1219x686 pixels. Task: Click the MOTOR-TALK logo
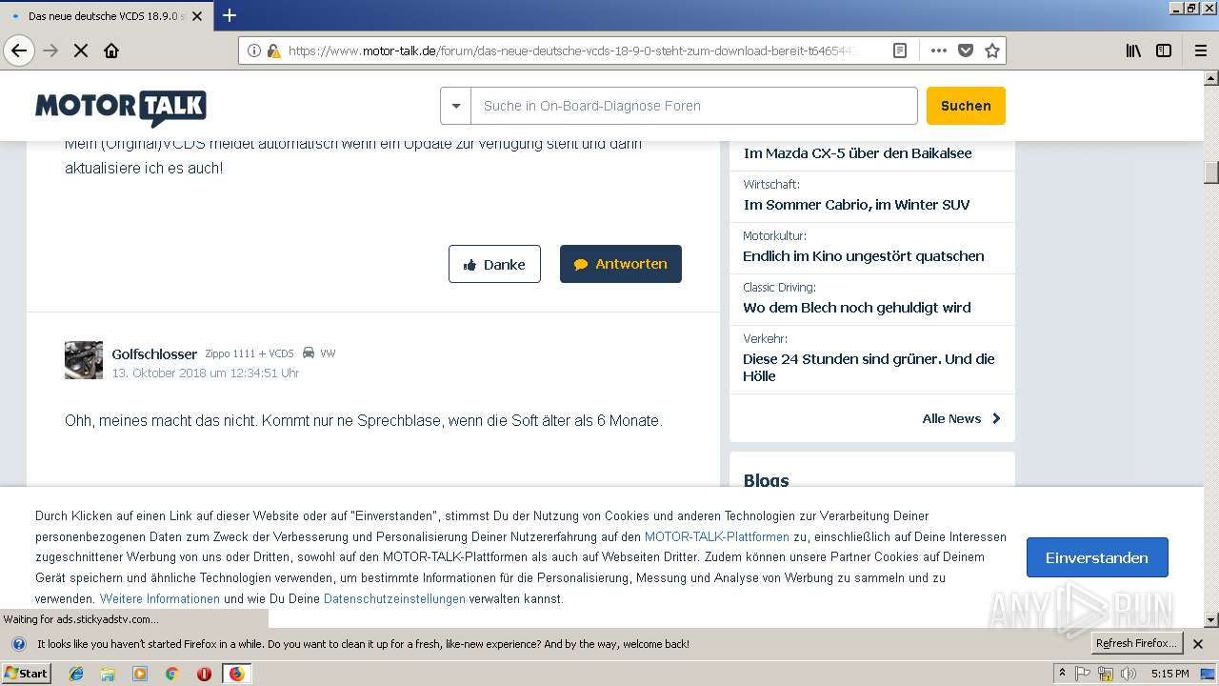click(x=121, y=108)
